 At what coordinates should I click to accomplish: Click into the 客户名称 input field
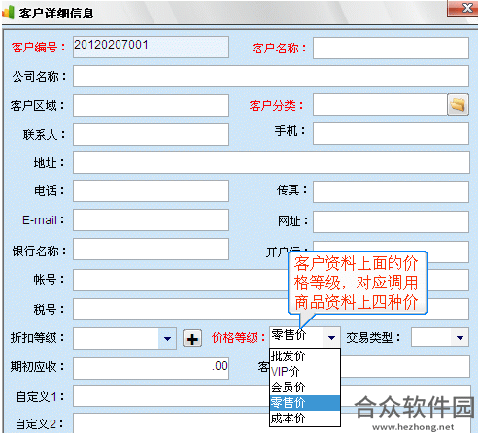(x=391, y=49)
